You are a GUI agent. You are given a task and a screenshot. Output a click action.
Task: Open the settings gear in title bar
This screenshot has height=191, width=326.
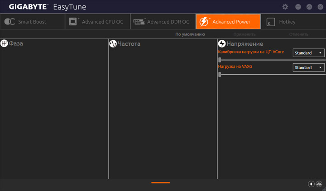pyautogui.click(x=285, y=7)
